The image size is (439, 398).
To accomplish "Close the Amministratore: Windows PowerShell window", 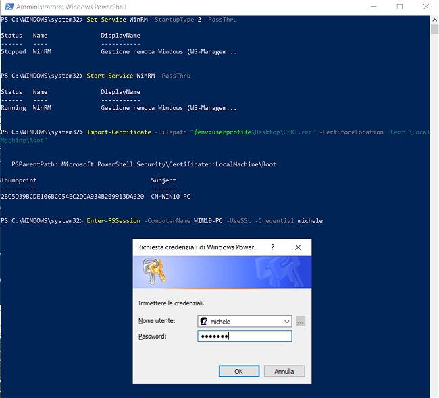I will tap(425, 6).
